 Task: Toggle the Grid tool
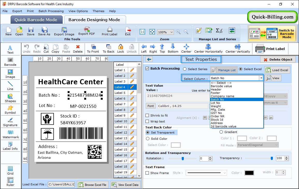point(10,170)
